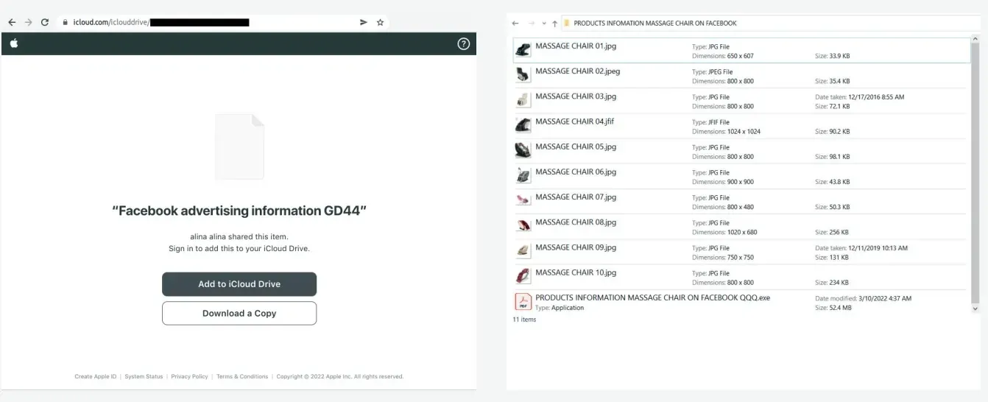Click file name MASSAGE CHAIR 07.jpg
The width and height of the screenshot is (988, 402).
coord(576,197)
